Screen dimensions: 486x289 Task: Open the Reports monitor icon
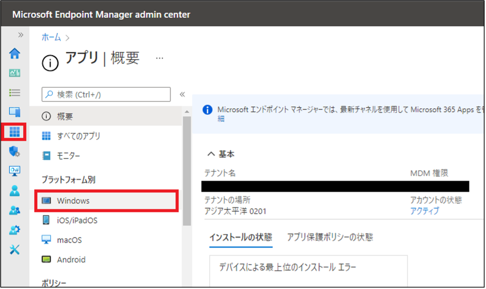tap(15, 171)
